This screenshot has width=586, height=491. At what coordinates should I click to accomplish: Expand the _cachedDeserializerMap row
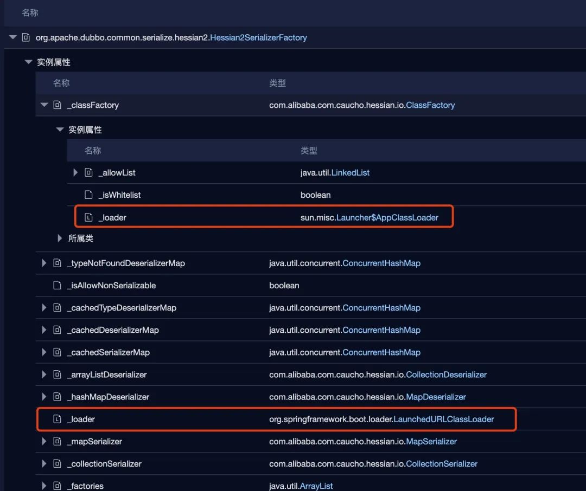pos(44,330)
